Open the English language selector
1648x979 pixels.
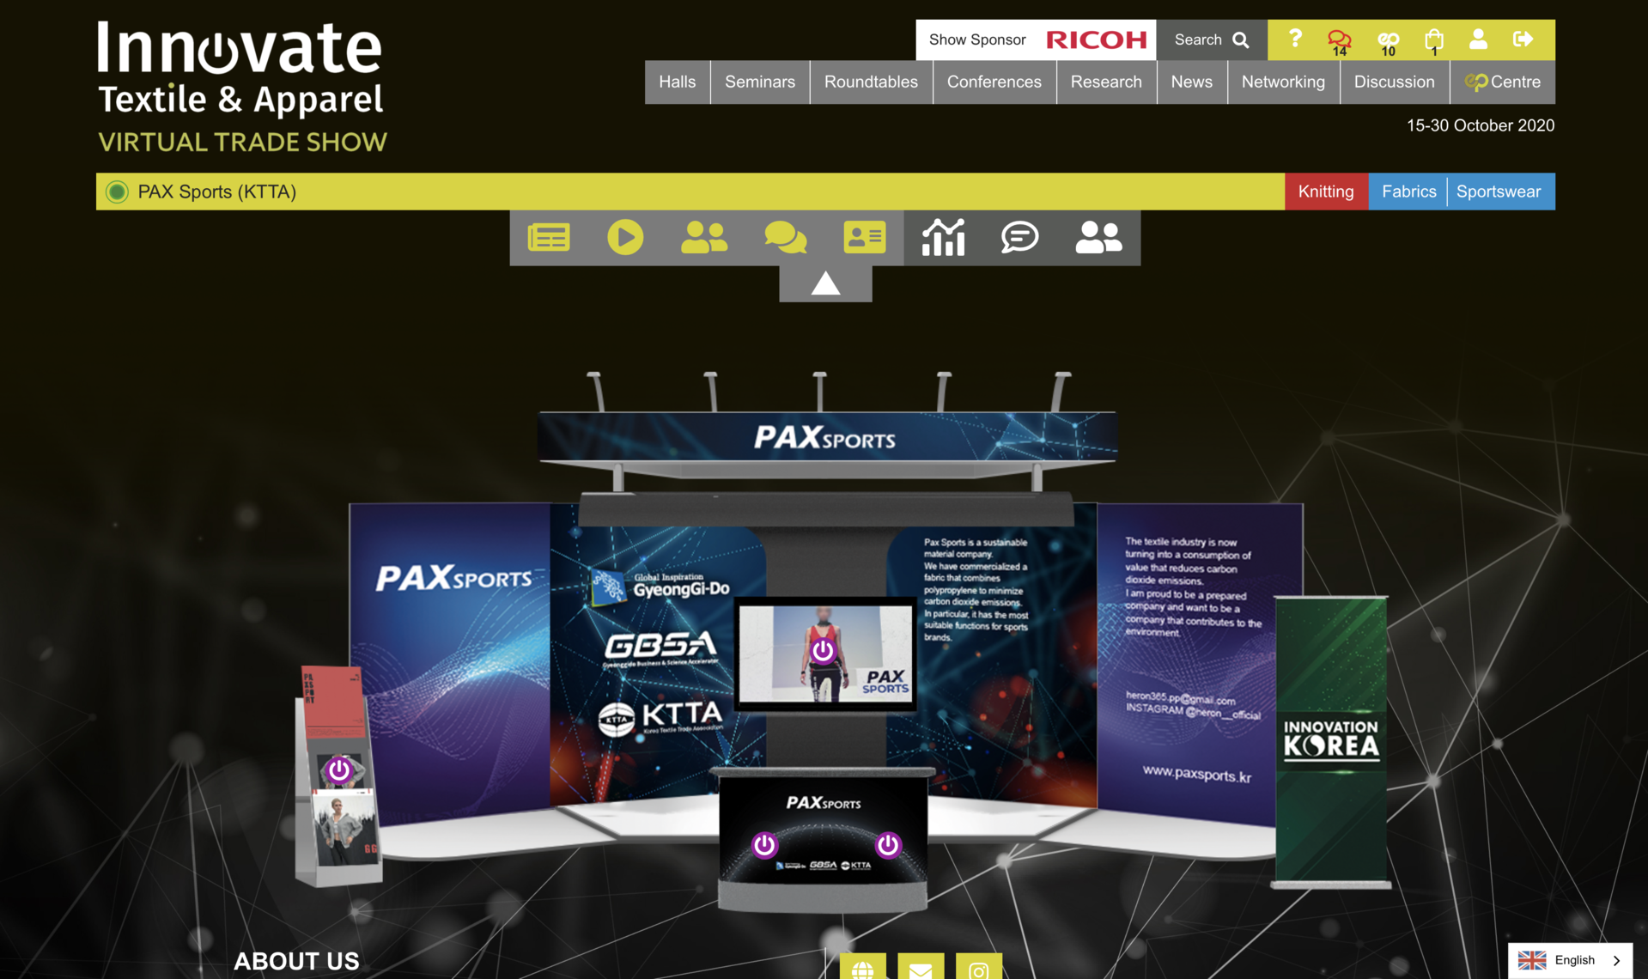pyautogui.click(x=1570, y=960)
